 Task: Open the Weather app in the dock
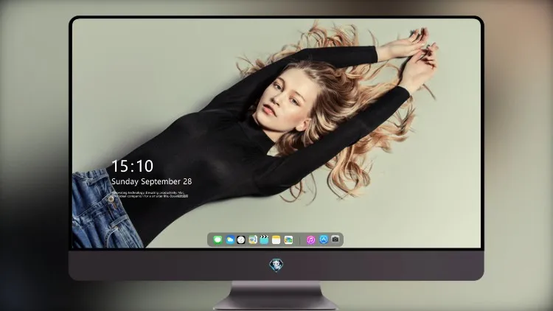click(x=230, y=240)
